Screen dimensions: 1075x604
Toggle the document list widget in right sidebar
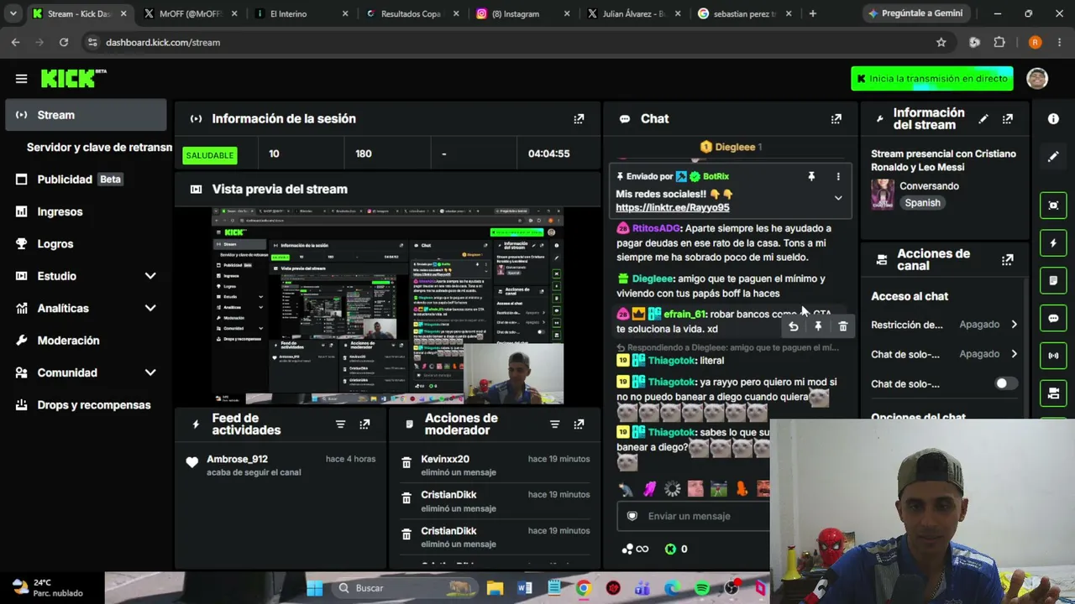pos(1053,280)
